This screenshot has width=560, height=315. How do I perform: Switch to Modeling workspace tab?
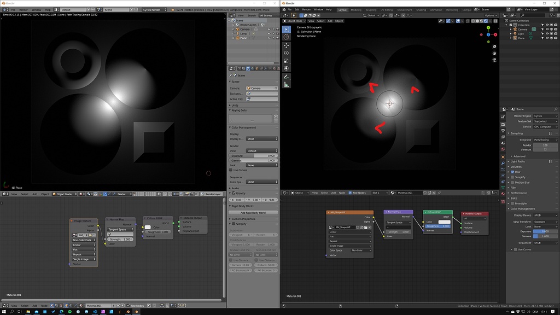click(355, 10)
